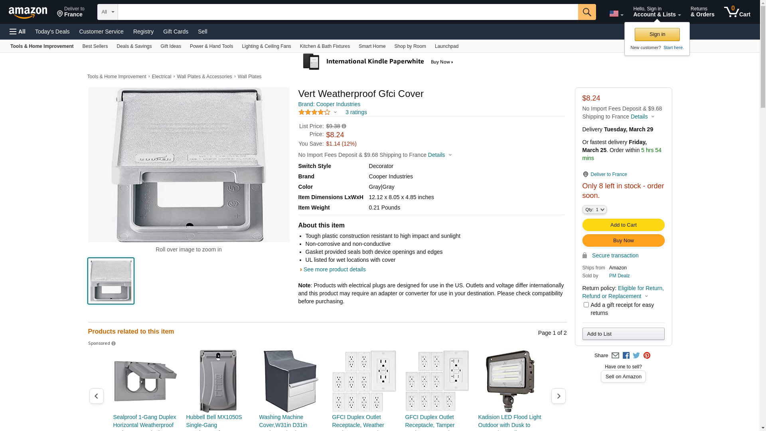Click into the search text field
The height and width of the screenshot is (431, 766).
pyautogui.click(x=347, y=12)
